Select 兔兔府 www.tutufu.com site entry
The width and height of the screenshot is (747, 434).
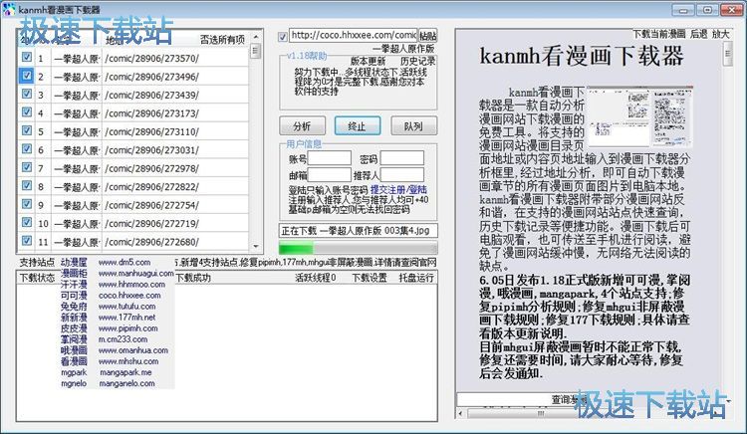(x=109, y=306)
